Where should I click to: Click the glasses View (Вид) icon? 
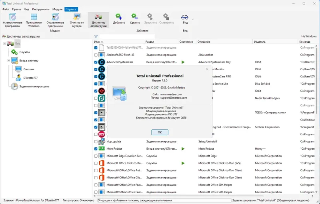point(185,17)
